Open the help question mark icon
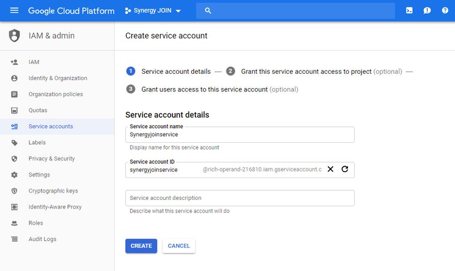Viewport: 455px width, 271px height. (x=445, y=11)
